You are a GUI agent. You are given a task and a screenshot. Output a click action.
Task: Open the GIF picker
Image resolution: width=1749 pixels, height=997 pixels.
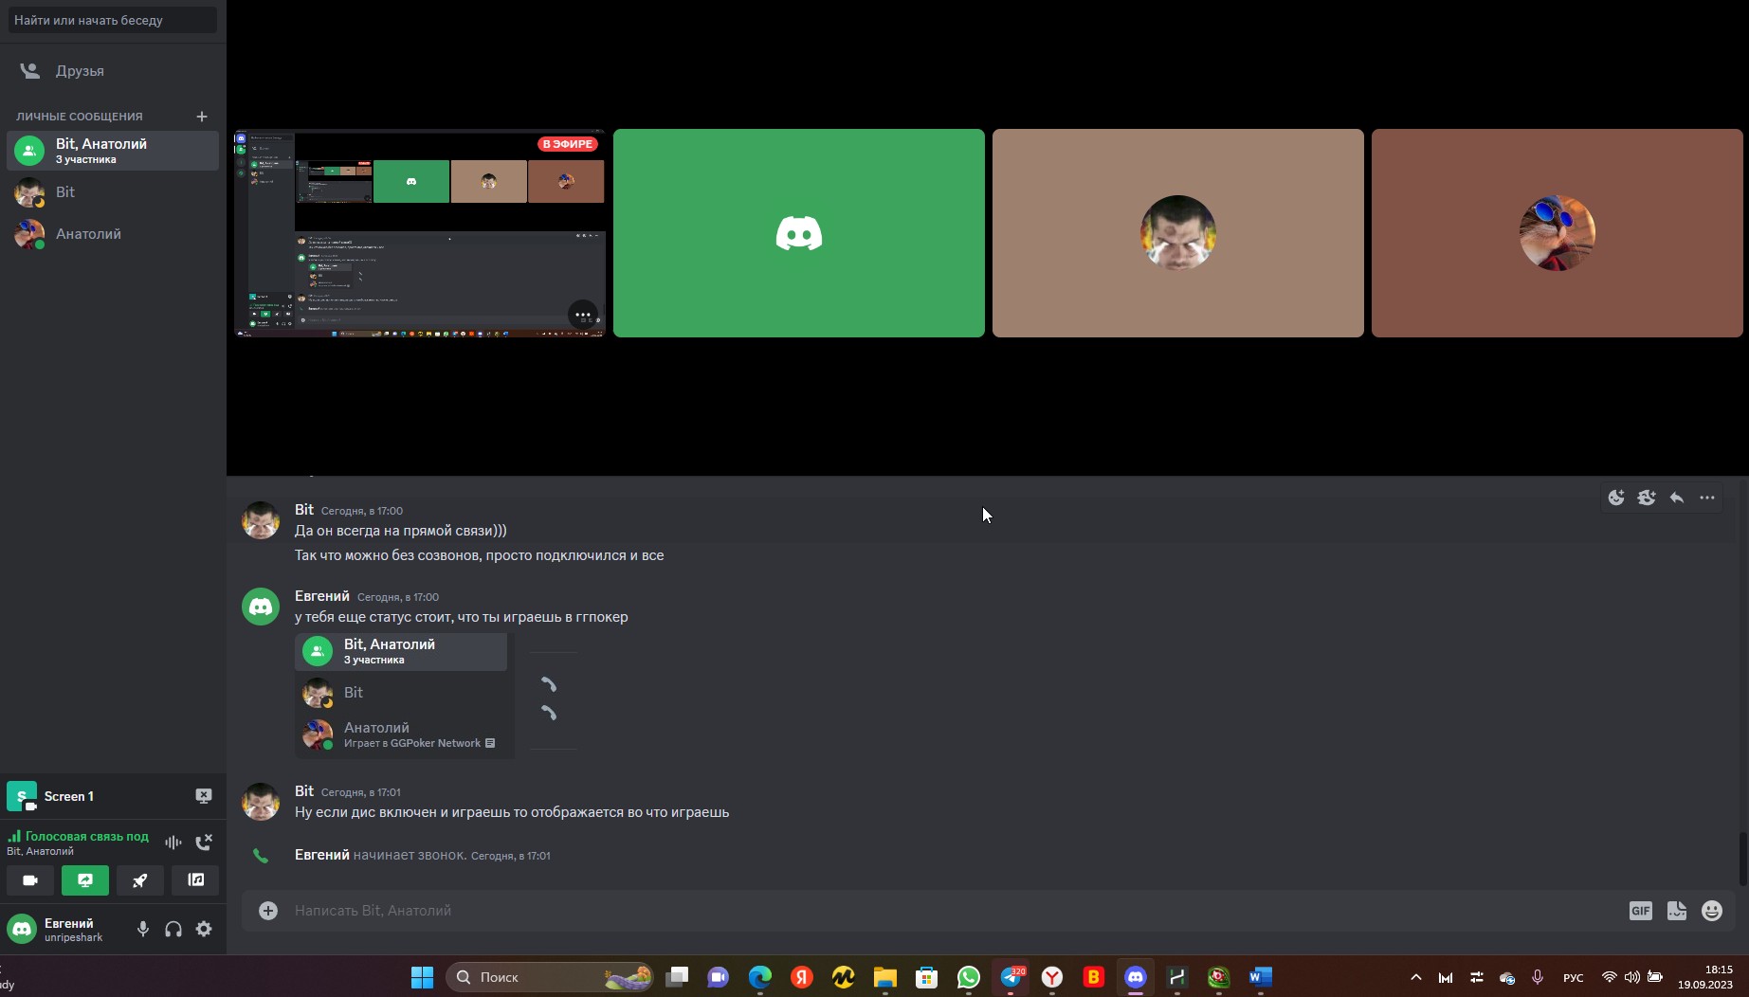point(1641,911)
